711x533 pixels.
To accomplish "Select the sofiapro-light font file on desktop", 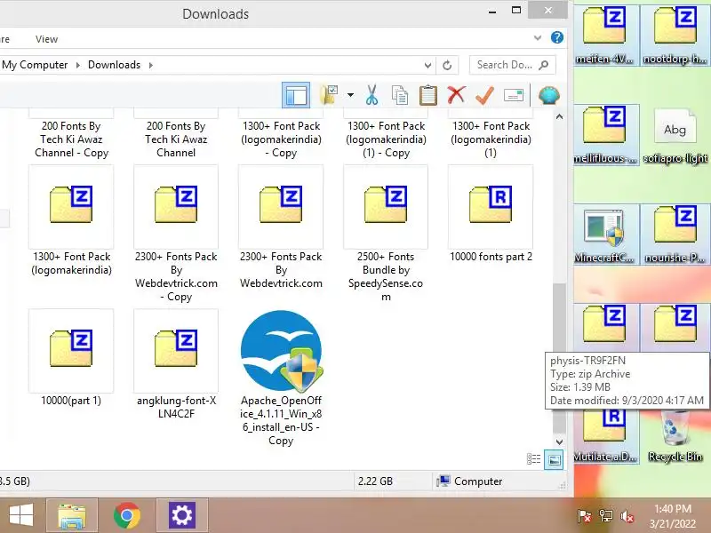I will point(675,134).
